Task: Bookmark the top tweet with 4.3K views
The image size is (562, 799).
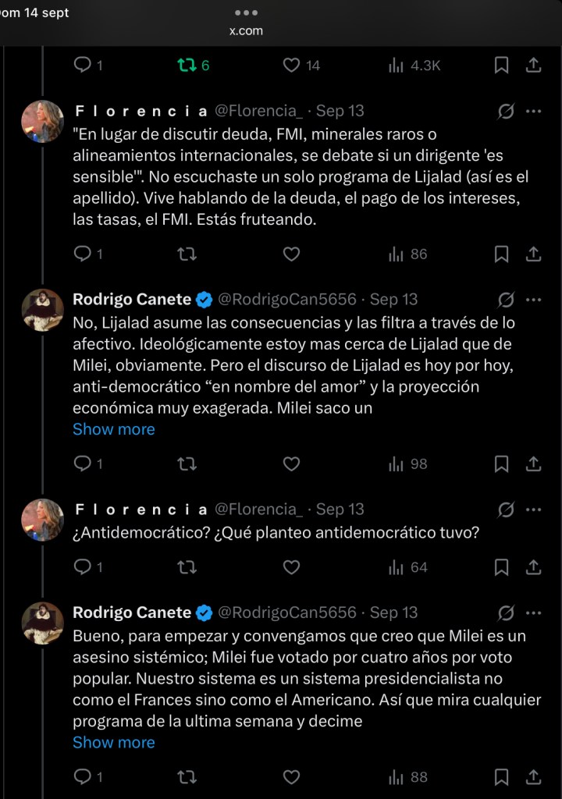Action: (502, 66)
